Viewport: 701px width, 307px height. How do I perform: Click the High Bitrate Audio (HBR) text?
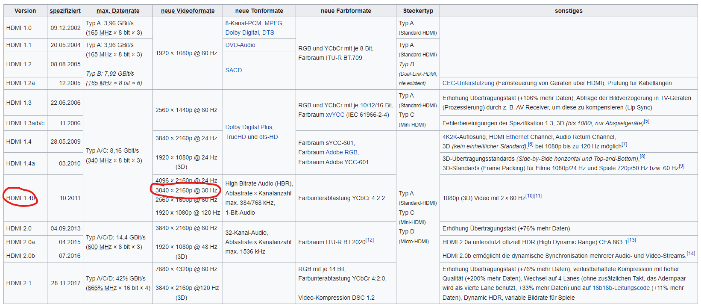259,183
